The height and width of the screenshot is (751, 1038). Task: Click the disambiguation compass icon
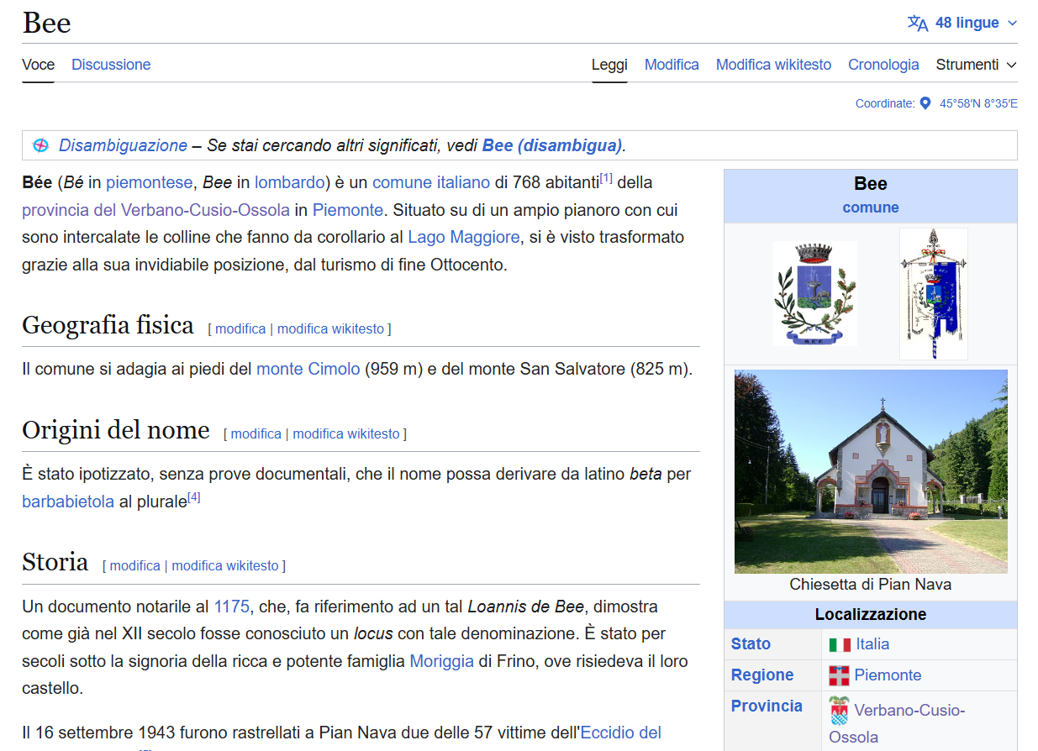coord(40,145)
